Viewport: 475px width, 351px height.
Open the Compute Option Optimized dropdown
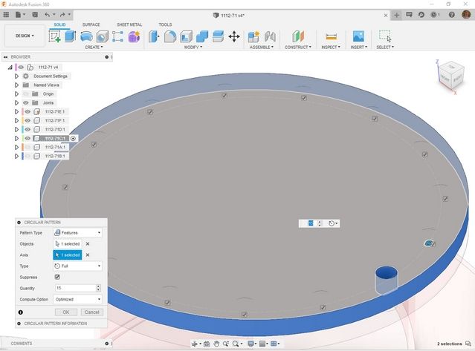[x=77, y=299]
